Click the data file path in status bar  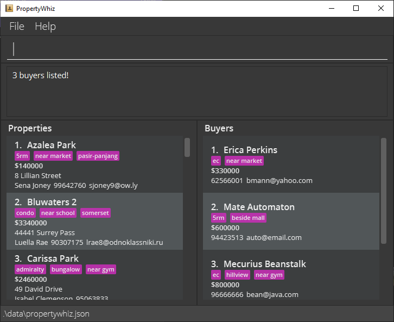click(46, 314)
